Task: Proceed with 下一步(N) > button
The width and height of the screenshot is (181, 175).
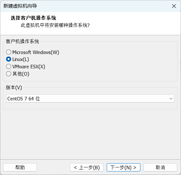Action: (x=124, y=167)
